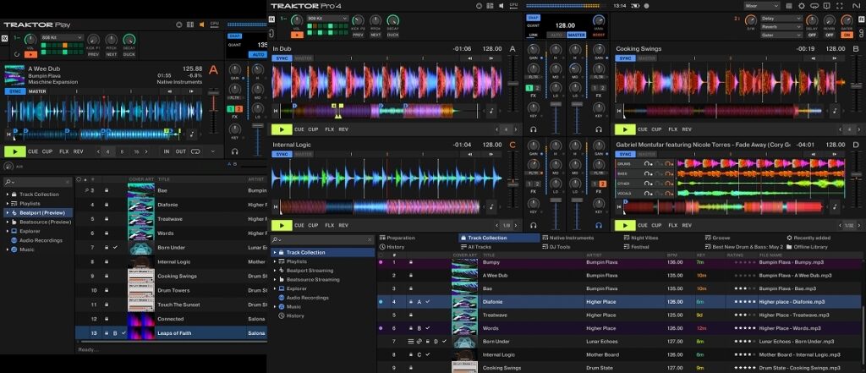Click the search field in Traktor Play browser
Image resolution: width=866 pixels, height=373 pixels.
click(x=37, y=182)
